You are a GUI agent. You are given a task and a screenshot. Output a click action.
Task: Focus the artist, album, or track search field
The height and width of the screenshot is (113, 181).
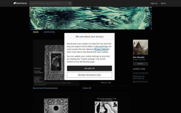tap(51, 3)
